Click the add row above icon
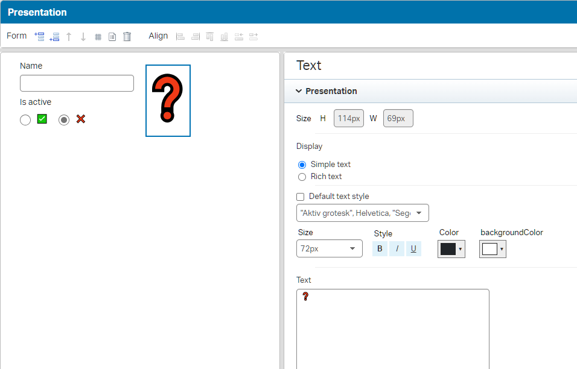Image resolution: width=577 pixels, height=369 pixels. point(40,37)
